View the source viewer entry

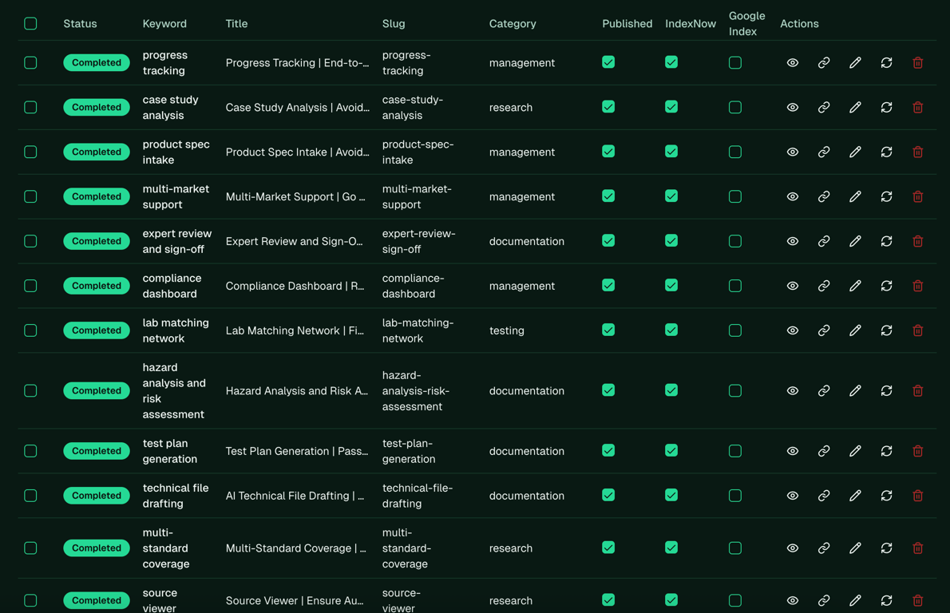click(x=792, y=600)
